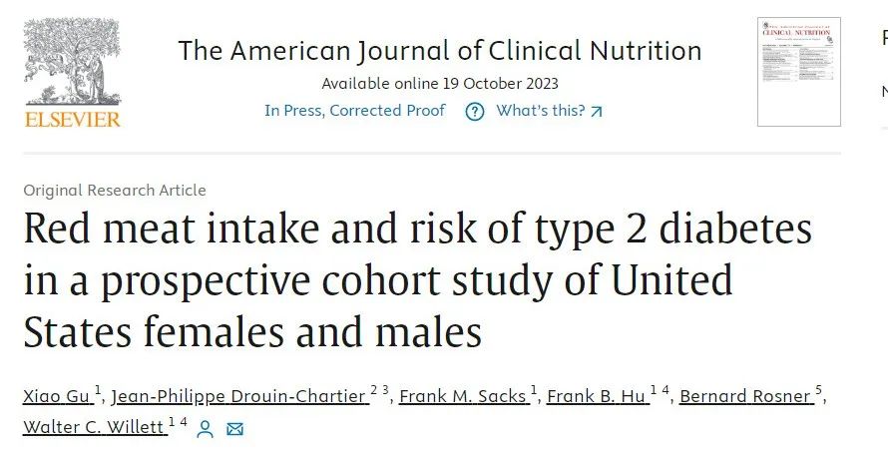Click the question mark help icon
This screenshot has height=456, width=888.
click(475, 112)
